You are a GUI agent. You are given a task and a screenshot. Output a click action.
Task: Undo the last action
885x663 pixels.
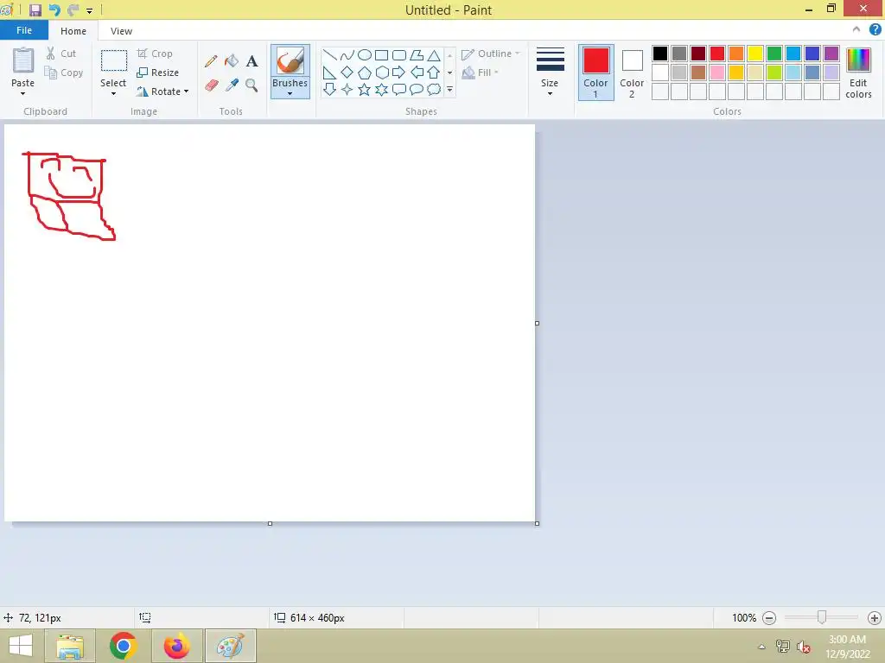[54, 10]
